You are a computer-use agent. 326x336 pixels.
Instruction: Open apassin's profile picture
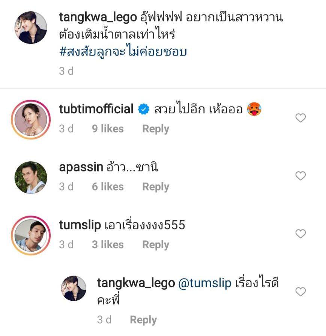[31, 177]
